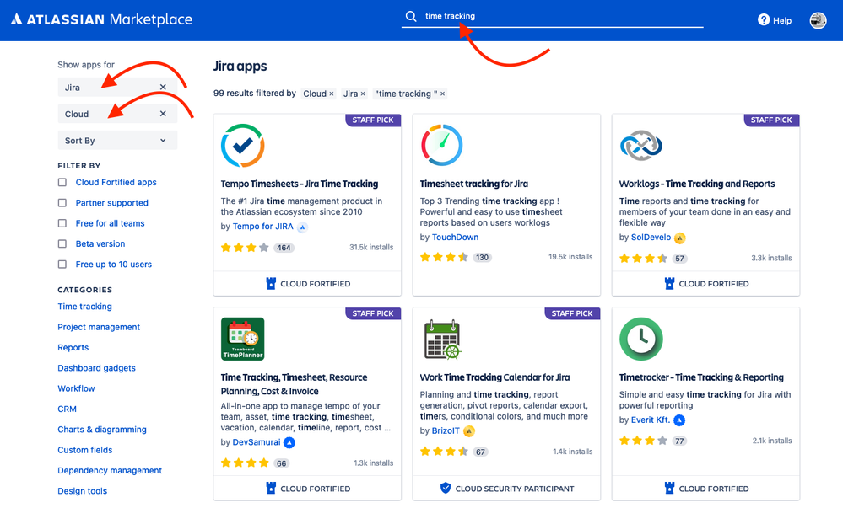Open the Cloud Fortified apps filter link
Viewport: 843px width, 508px height.
116,183
